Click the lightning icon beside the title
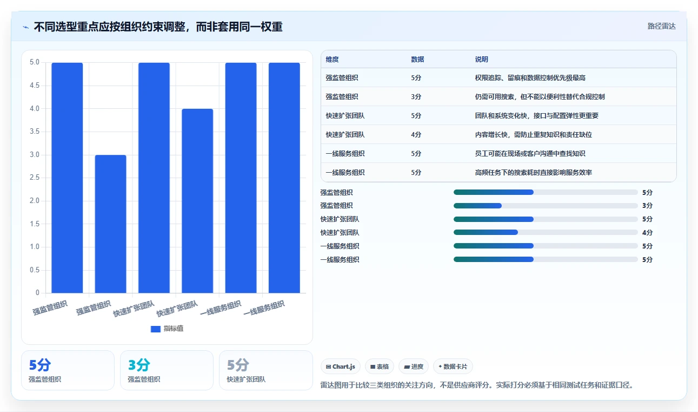The width and height of the screenshot is (698, 412). (26, 27)
